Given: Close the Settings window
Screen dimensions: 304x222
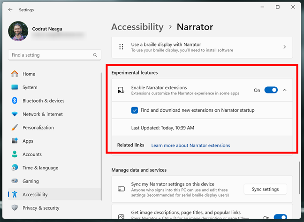Looking at the screenshot, I should click(293, 7).
